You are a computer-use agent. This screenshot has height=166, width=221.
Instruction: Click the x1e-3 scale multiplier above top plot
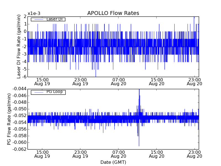click(x=34, y=14)
